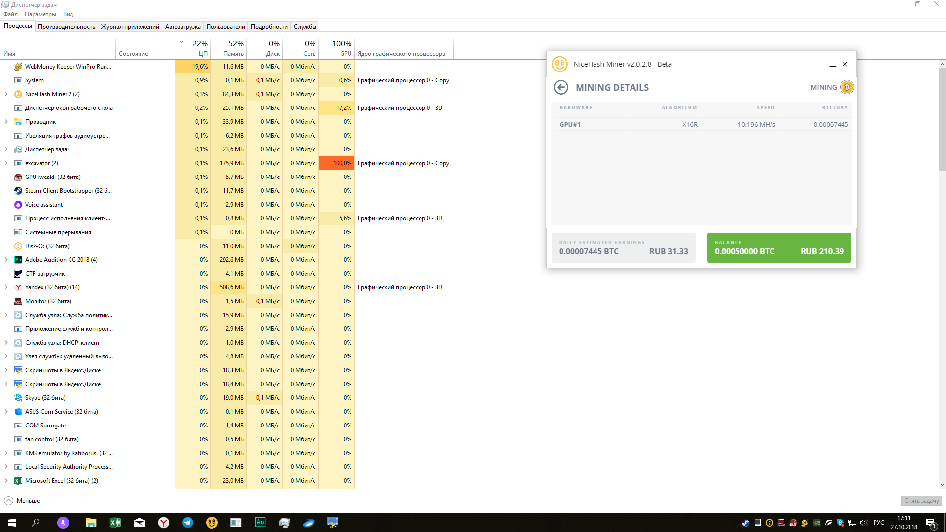
Task: Click the Снять задачу button
Action: click(x=921, y=501)
